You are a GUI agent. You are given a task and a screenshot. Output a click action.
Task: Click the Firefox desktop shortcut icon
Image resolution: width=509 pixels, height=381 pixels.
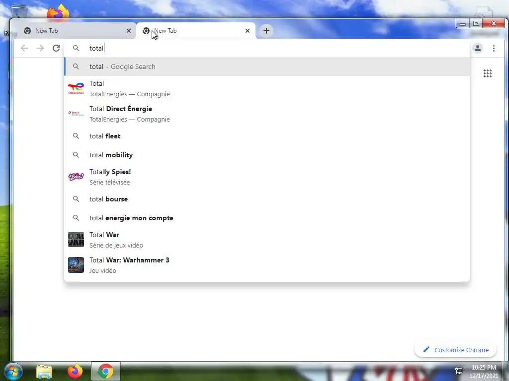coord(59,12)
